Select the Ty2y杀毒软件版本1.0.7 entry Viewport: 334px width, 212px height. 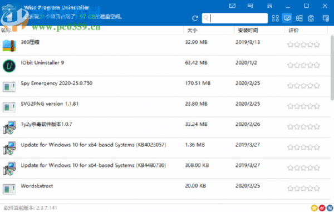click(165, 127)
